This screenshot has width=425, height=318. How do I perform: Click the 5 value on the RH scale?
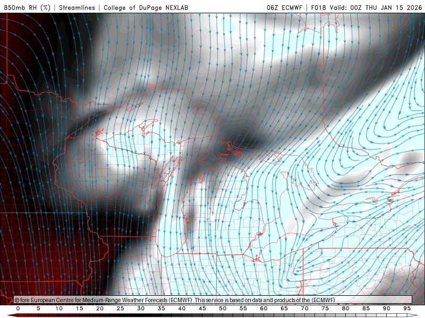tap(38, 308)
